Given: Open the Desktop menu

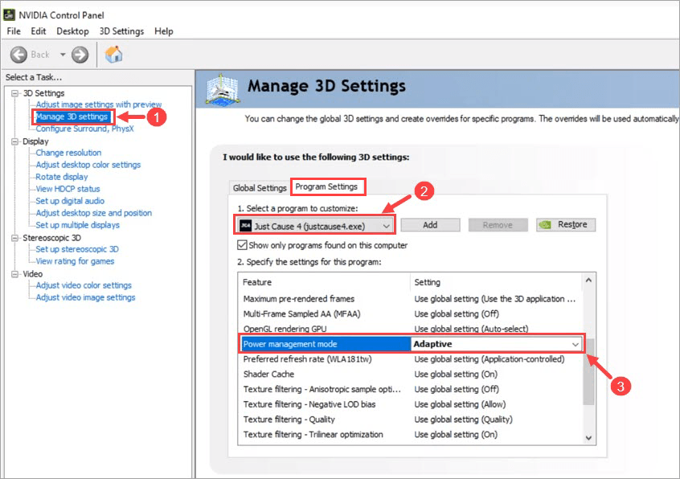Looking at the screenshot, I should click(x=72, y=31).
